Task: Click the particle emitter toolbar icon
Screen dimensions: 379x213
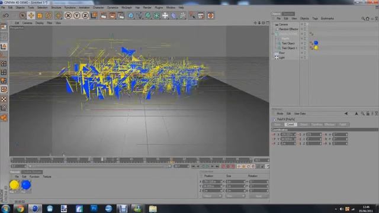Action: (x=182, y=16)
